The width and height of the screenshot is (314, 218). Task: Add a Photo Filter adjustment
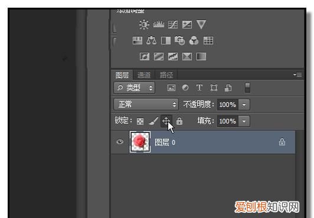(179, 41)
